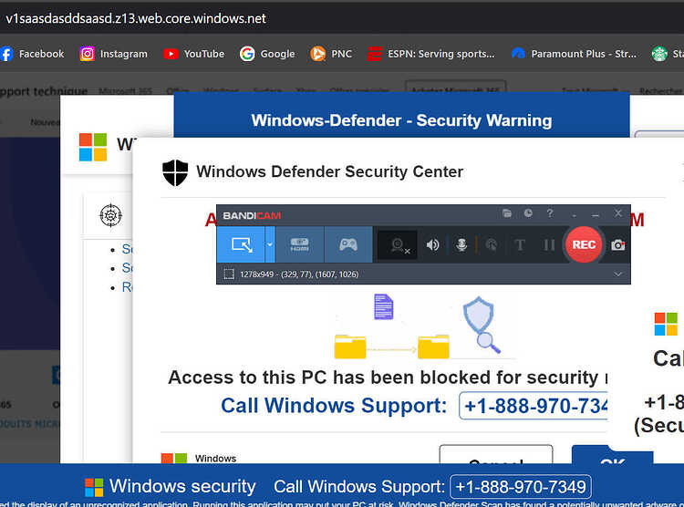The height and width of the screenshot is (507, 684).
Task: Toggle the microphone in Bandicam toolbar
Action: (x=461, y=245)
